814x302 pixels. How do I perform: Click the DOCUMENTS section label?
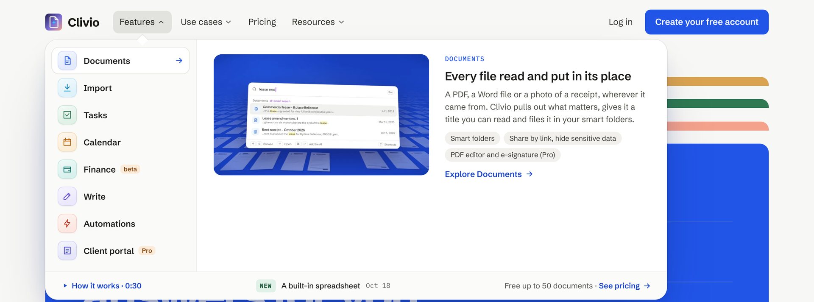click(x=464, y=59)
